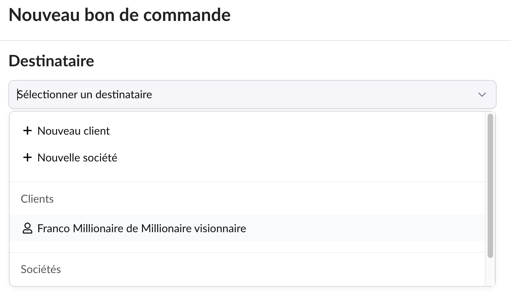Click the text client in the first option
The width and height of the screenshot is (511, 294).
coord(97,131)
